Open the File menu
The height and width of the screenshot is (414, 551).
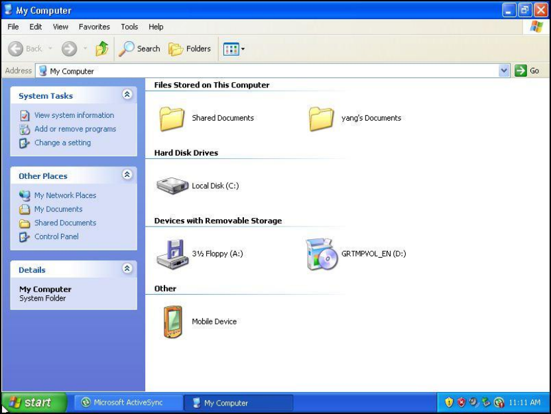(13, 26)
